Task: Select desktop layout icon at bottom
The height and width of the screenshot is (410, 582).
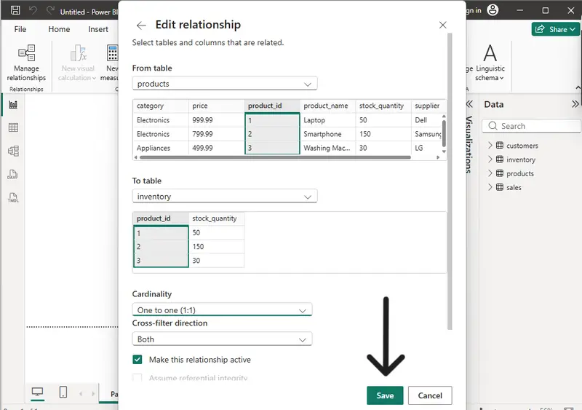Action: tap(37, 392)
